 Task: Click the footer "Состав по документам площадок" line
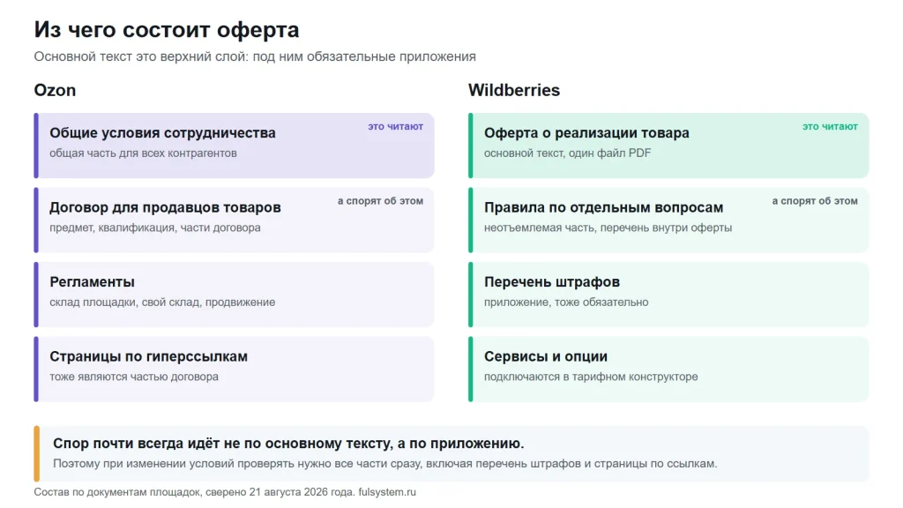point(225,492)
